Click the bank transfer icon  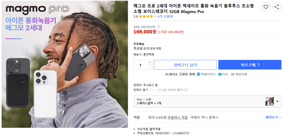point(233,74)
